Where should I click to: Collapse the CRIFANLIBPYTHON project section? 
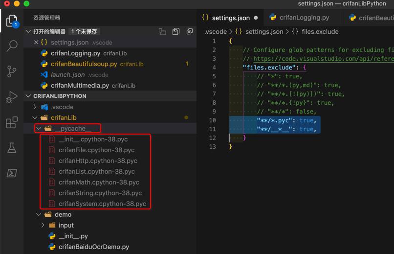click(28, 96)
